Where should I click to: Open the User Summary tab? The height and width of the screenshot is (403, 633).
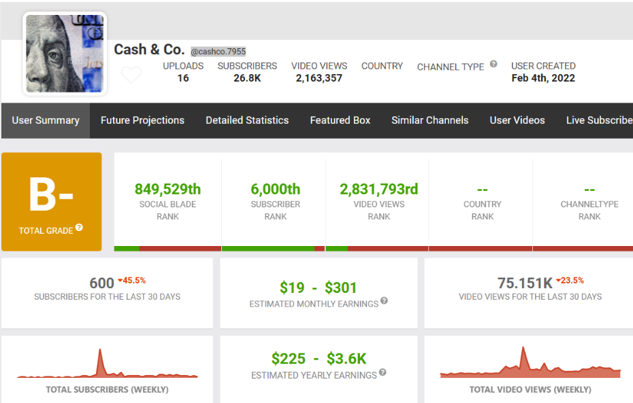tap(46, 120)
